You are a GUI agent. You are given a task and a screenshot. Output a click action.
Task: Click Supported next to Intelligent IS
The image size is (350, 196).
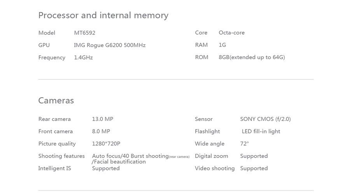coord(106,168)
